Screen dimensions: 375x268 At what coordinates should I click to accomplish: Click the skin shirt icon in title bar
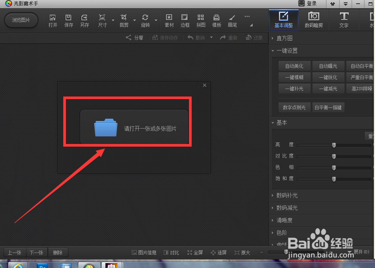point(333,4)
